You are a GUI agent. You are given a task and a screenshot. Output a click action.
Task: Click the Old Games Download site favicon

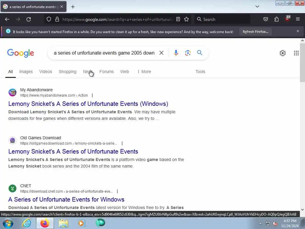(13, 140)
